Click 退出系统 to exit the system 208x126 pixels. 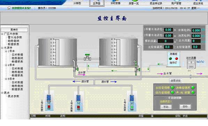click(x=198, y=3)
